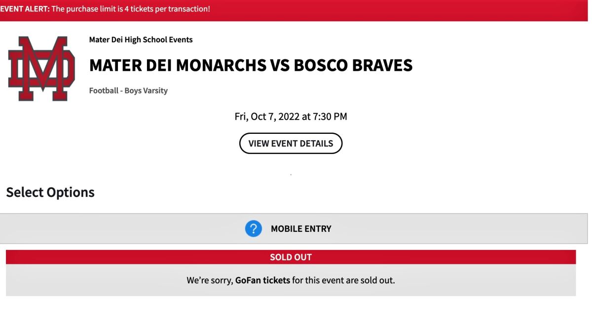
Task: Select the MOBILE ENTRY label
Action: (301, 229)
